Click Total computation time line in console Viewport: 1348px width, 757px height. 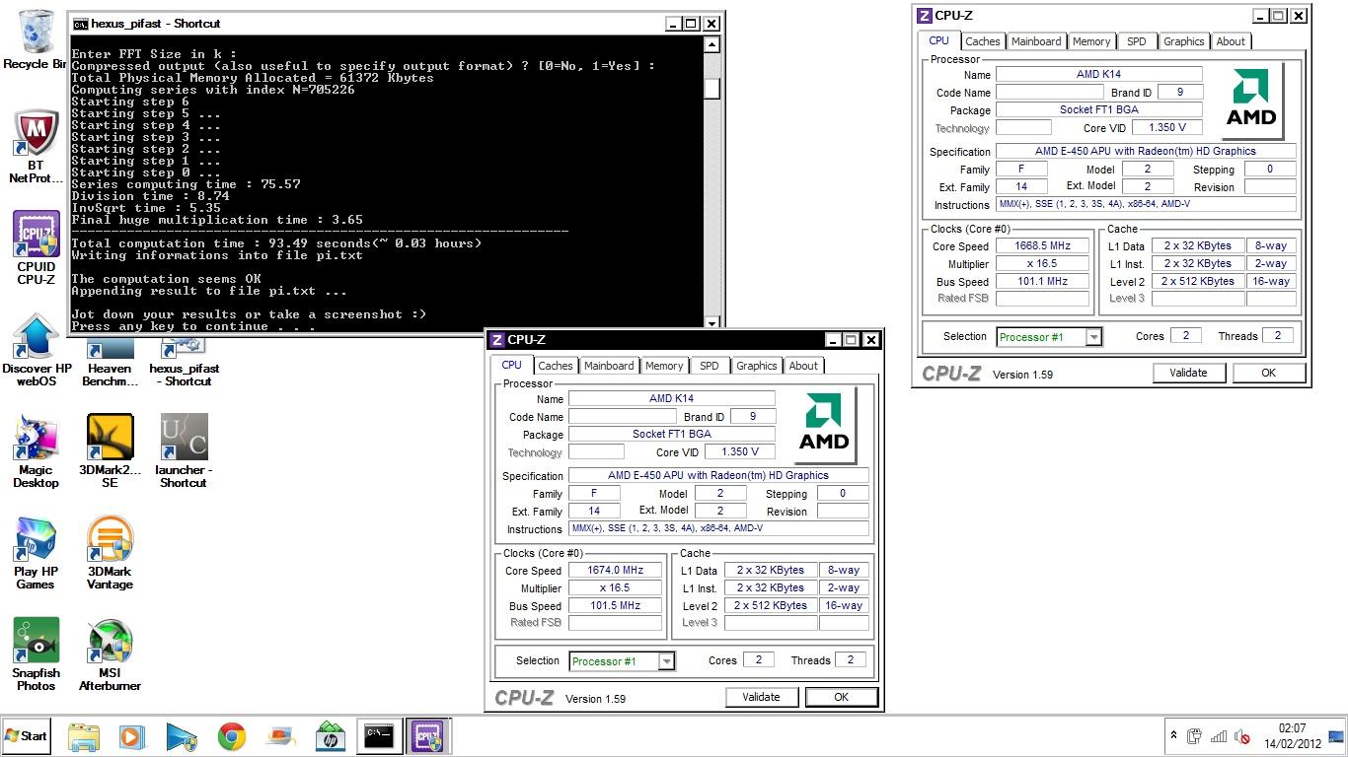[x=276, y=243]
